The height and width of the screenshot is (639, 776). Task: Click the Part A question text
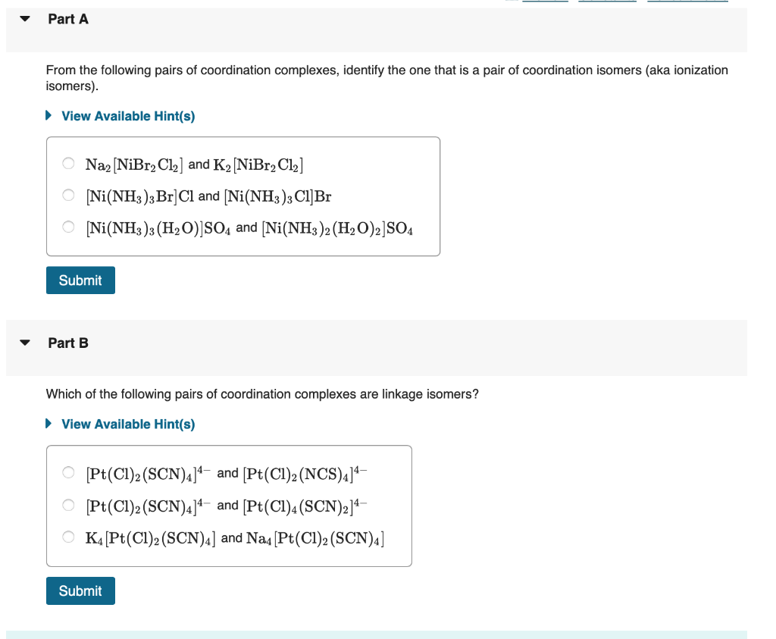tap(387, 78)
